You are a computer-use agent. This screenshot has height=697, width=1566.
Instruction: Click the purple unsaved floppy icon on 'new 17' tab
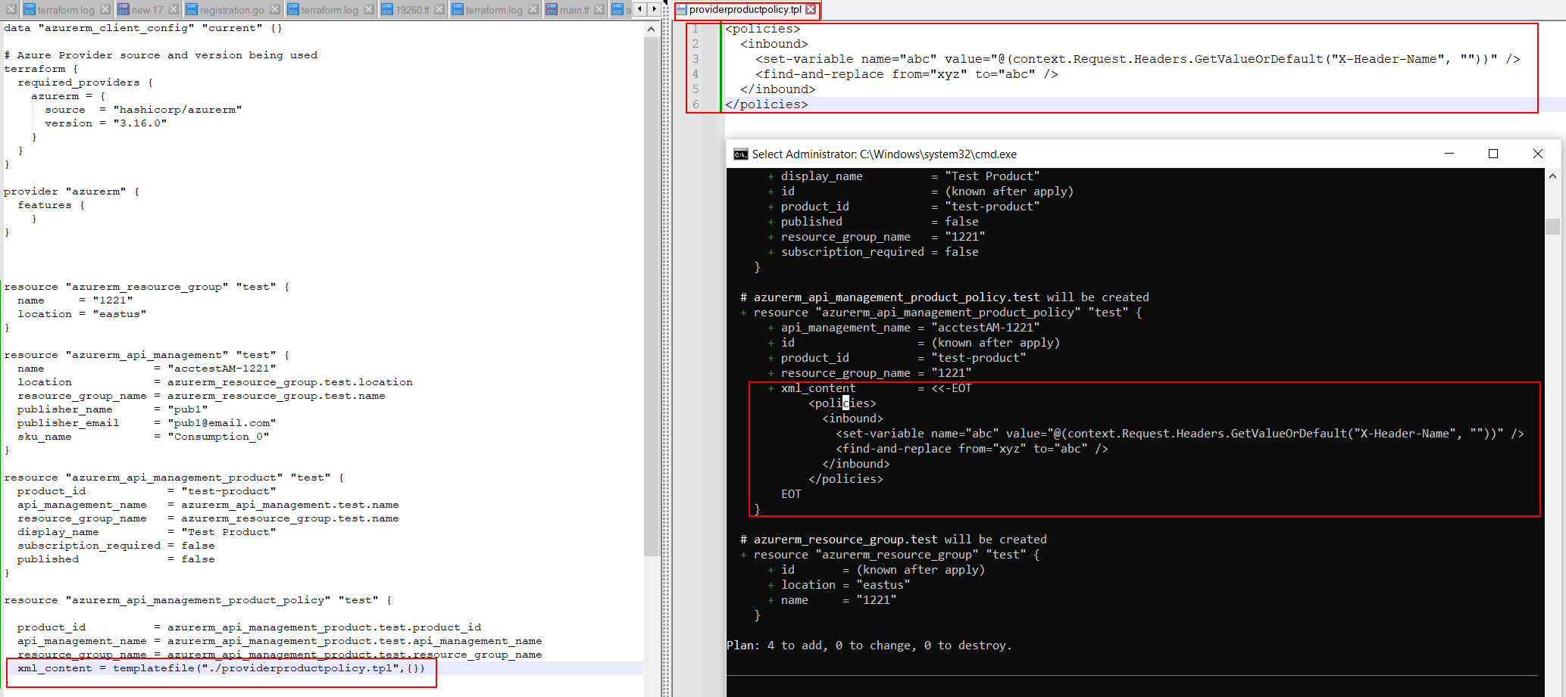coord(123,9)
